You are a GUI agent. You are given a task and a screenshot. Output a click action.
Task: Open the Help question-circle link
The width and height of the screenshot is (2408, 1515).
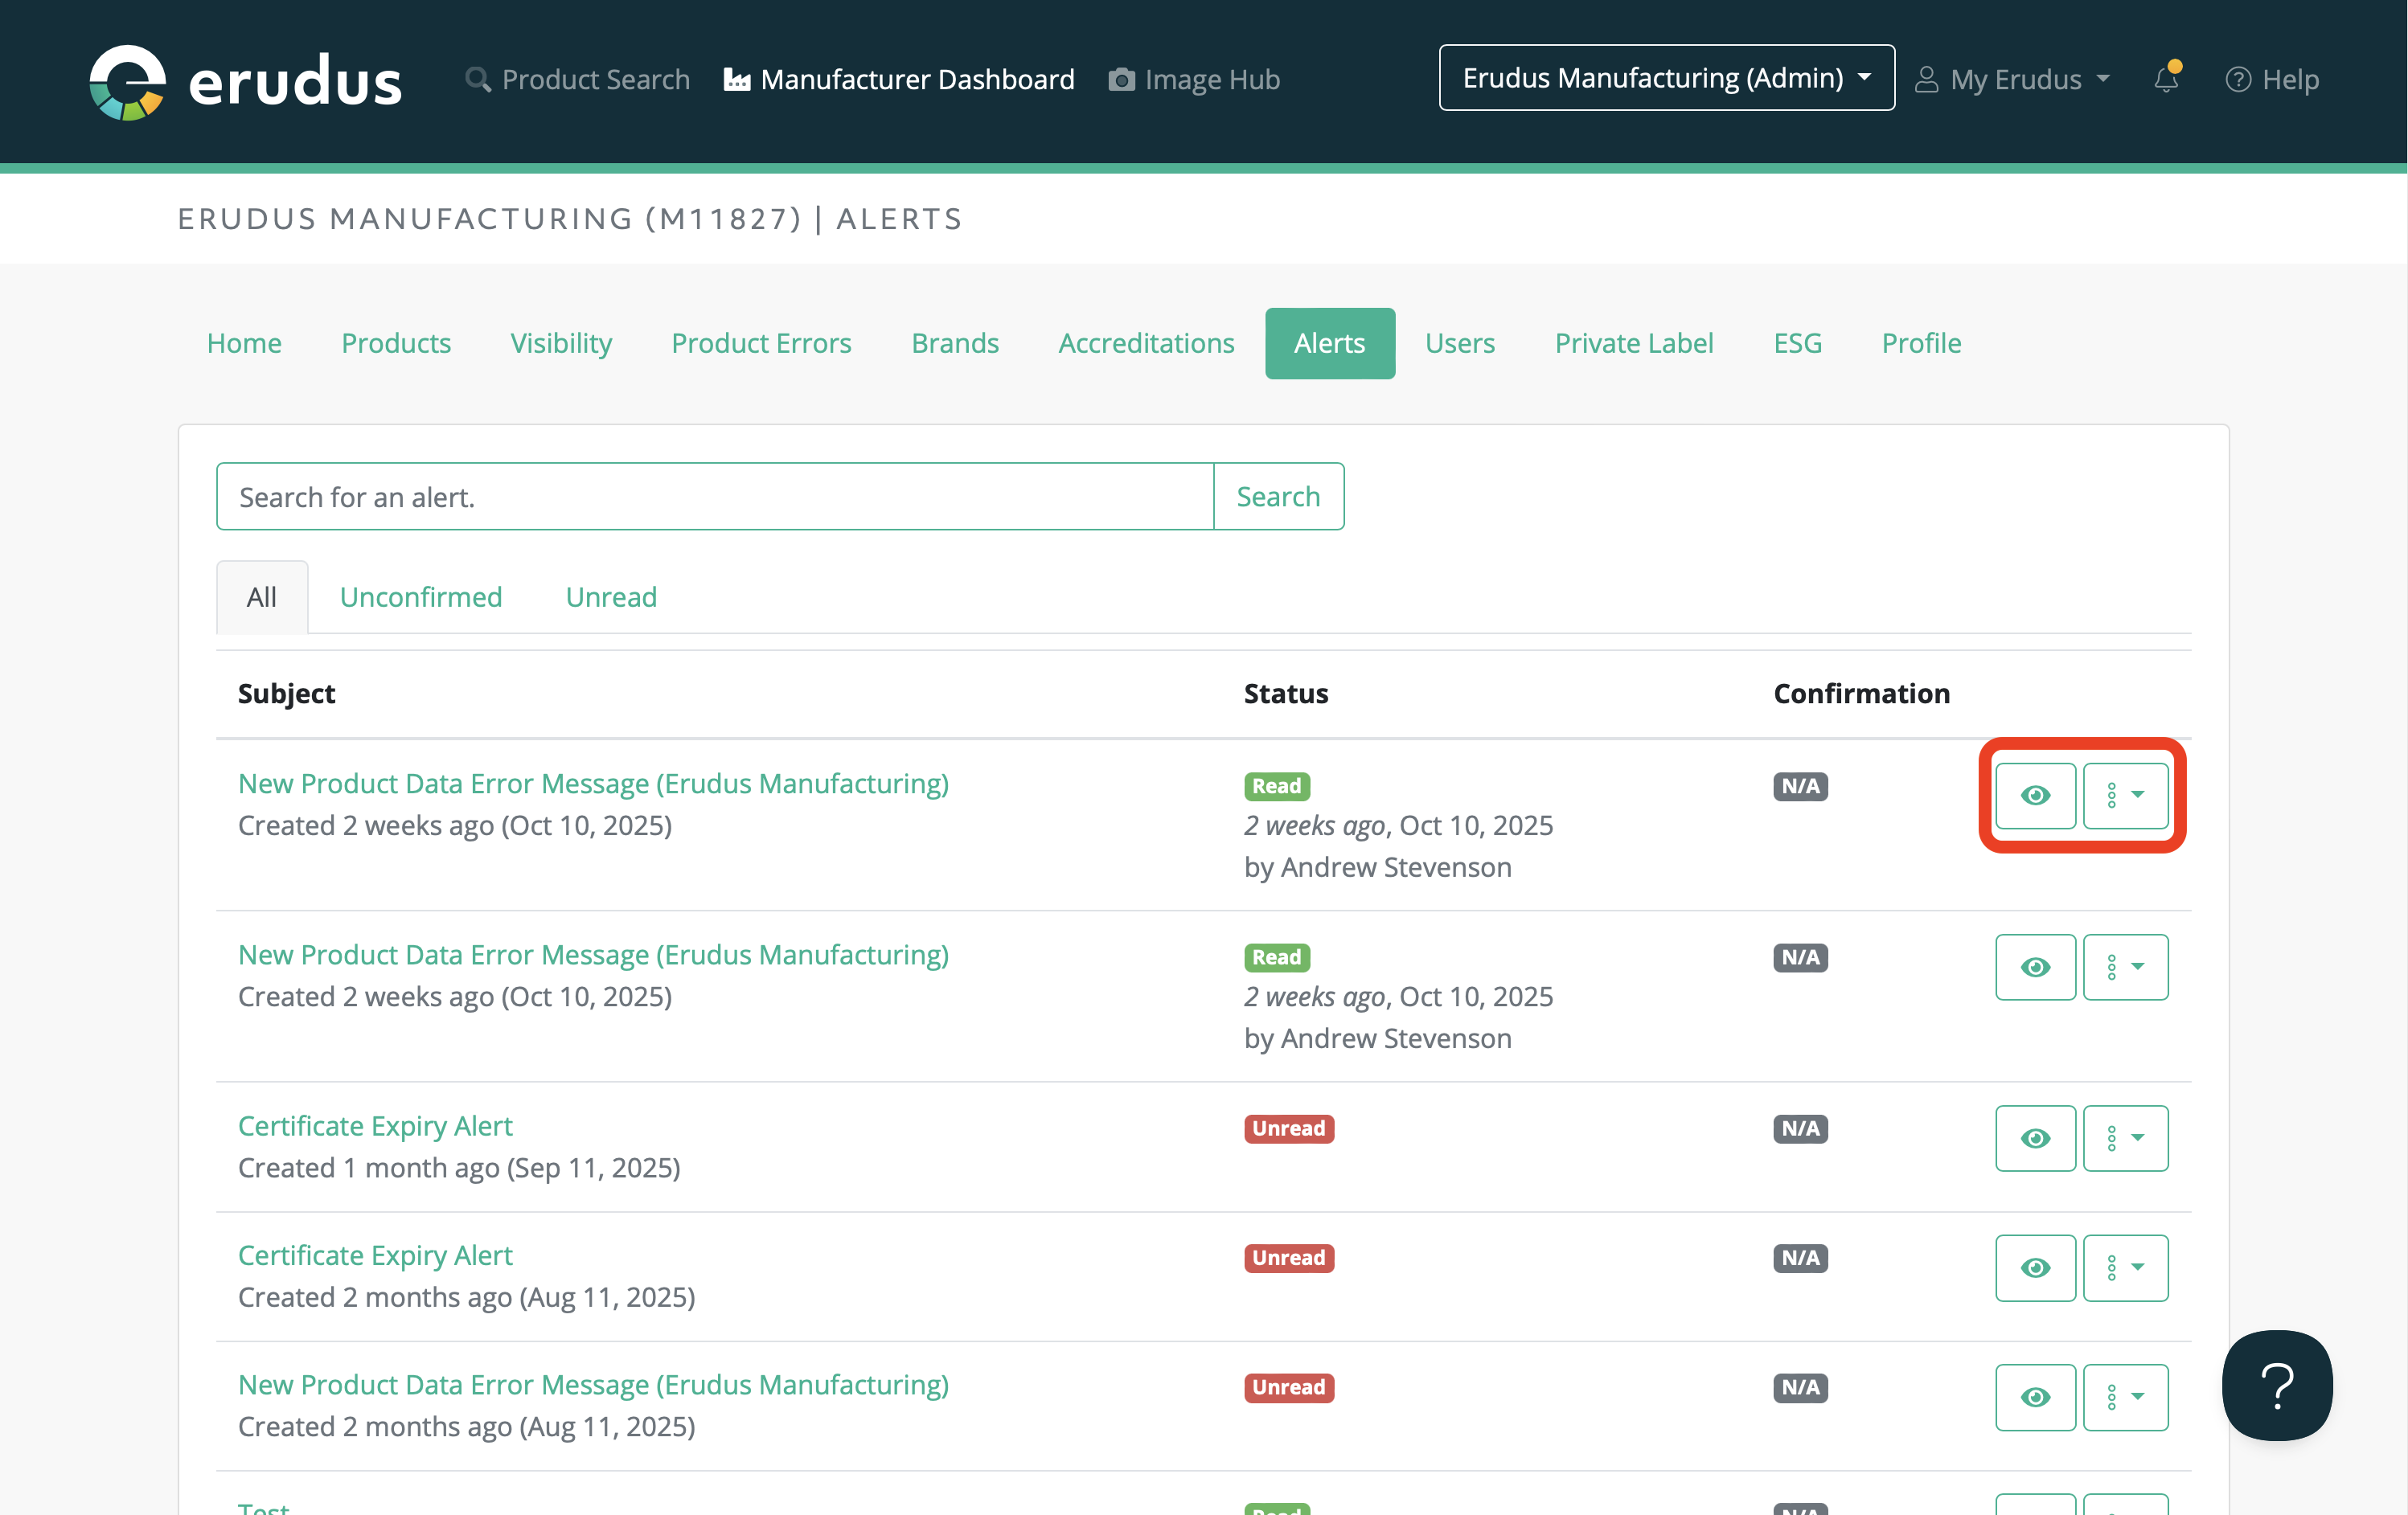pos(2237,79)
